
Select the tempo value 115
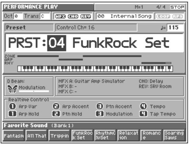tap(175, 28)
